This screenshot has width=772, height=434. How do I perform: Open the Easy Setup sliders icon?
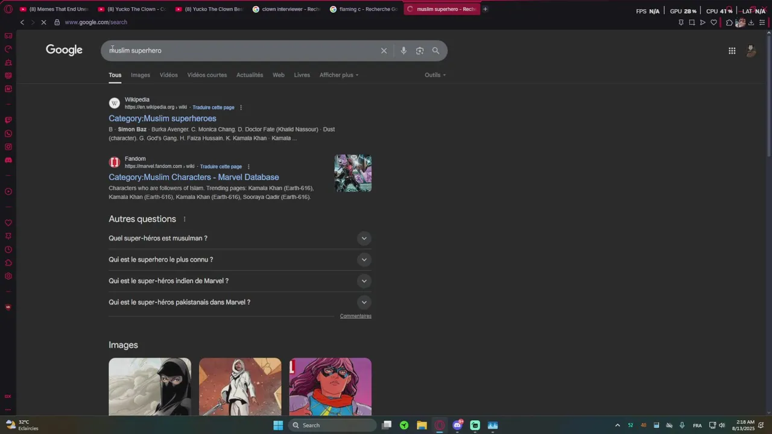tap(762, 22)
